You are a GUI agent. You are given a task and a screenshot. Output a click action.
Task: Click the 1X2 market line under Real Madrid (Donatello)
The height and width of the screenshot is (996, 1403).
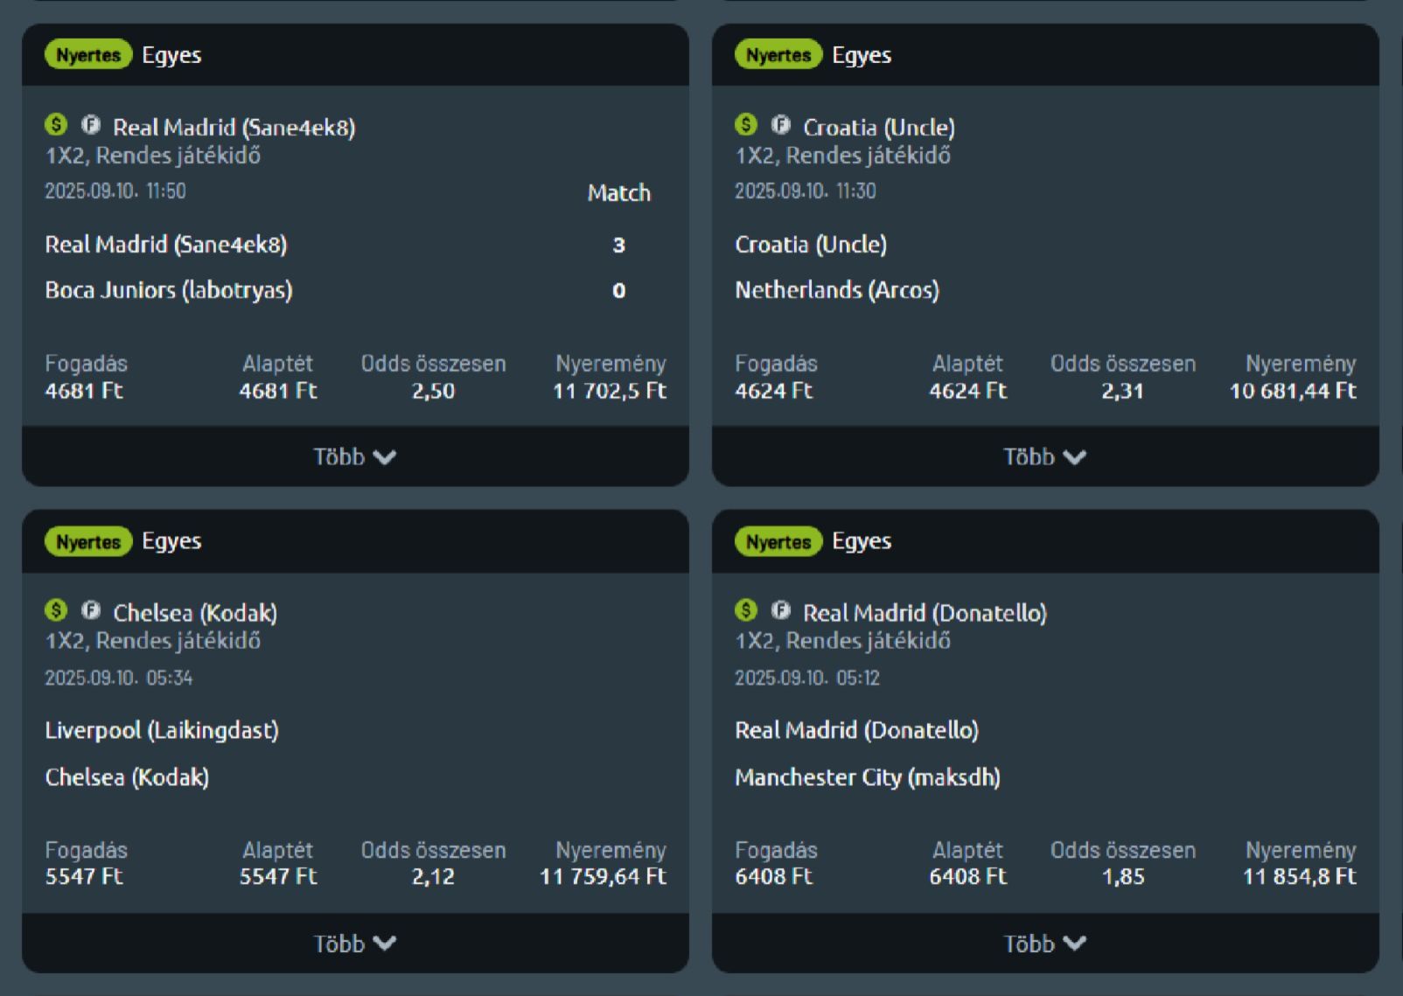coord(843,641)
